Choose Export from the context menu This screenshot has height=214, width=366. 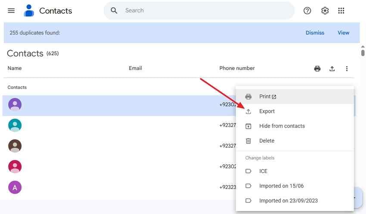(x=295, y=112)
